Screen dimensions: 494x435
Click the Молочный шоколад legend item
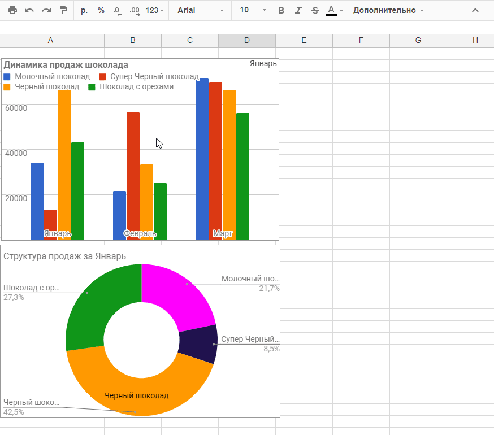[x=51, y=76]
